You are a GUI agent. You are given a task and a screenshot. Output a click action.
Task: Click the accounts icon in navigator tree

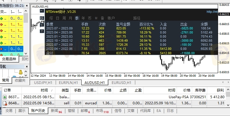pos(21,72)
